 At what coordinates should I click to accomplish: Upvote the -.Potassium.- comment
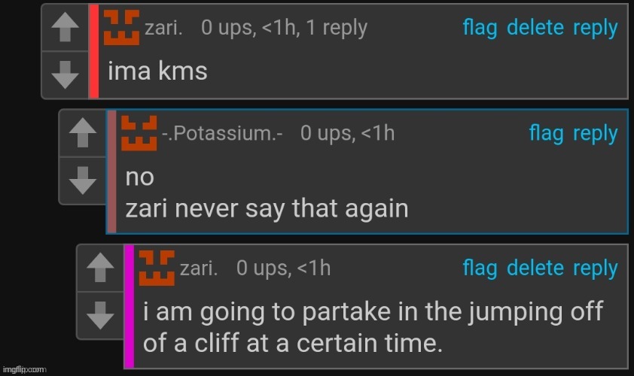pyautogui.click(x=83, y=135)
